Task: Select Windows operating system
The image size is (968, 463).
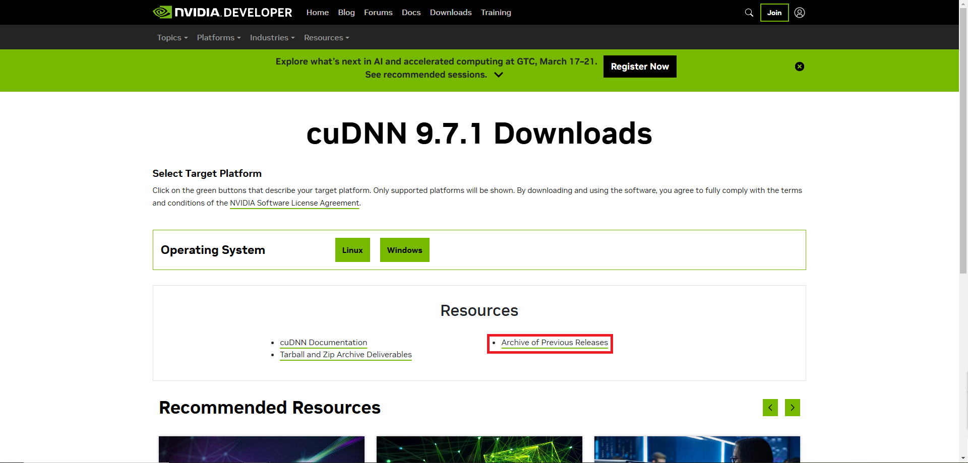Action: coord(405,250)
